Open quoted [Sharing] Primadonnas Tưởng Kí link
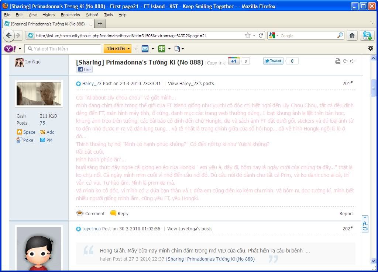 [210, 259]
